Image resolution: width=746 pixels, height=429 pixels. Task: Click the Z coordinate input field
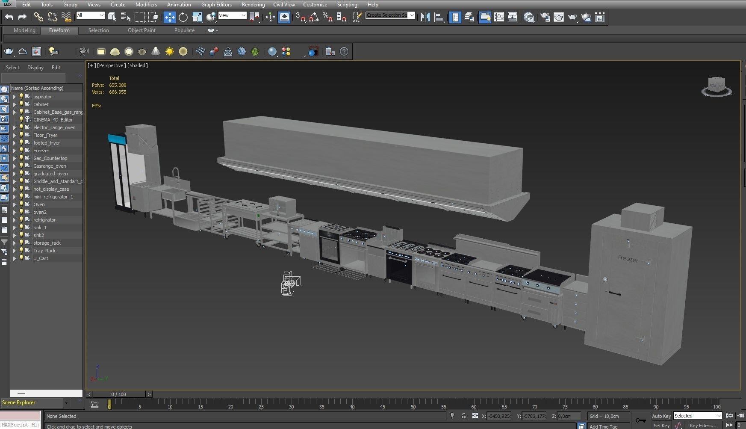coord(569,416)
